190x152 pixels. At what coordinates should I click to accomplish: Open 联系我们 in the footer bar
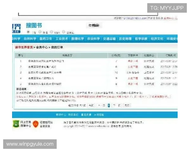tap(73, 115)
